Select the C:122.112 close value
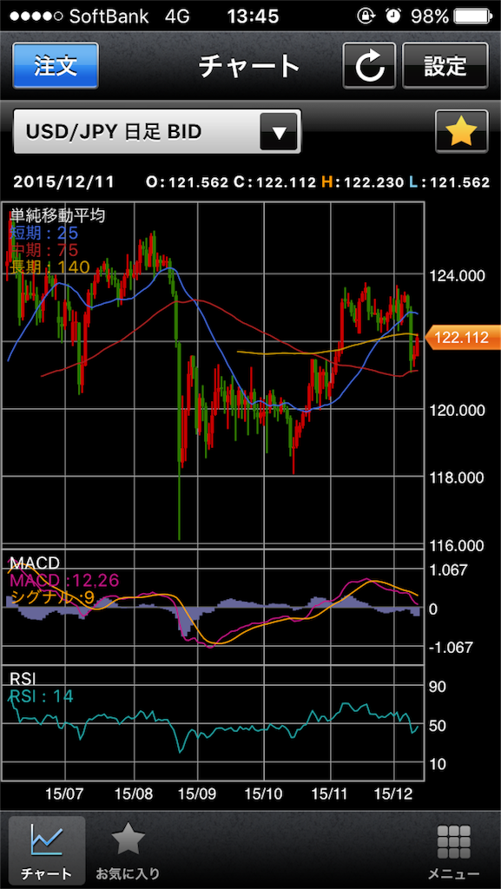501x889 pixels. (274, 182)
